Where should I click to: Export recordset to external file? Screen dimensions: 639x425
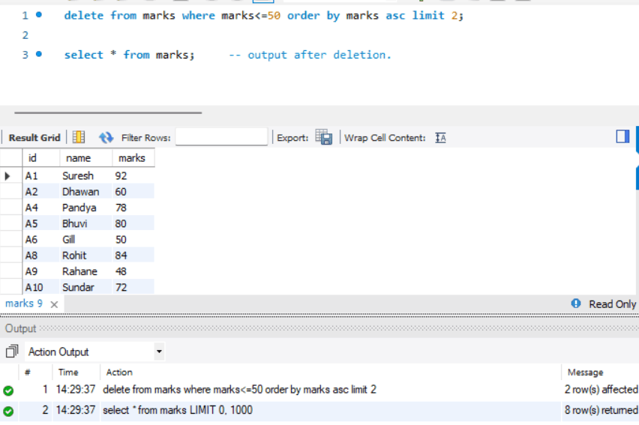[x=324, y=137]
